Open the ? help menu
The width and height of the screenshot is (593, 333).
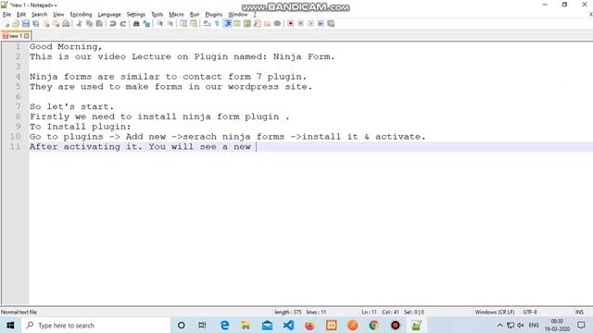tap(255, 15)
